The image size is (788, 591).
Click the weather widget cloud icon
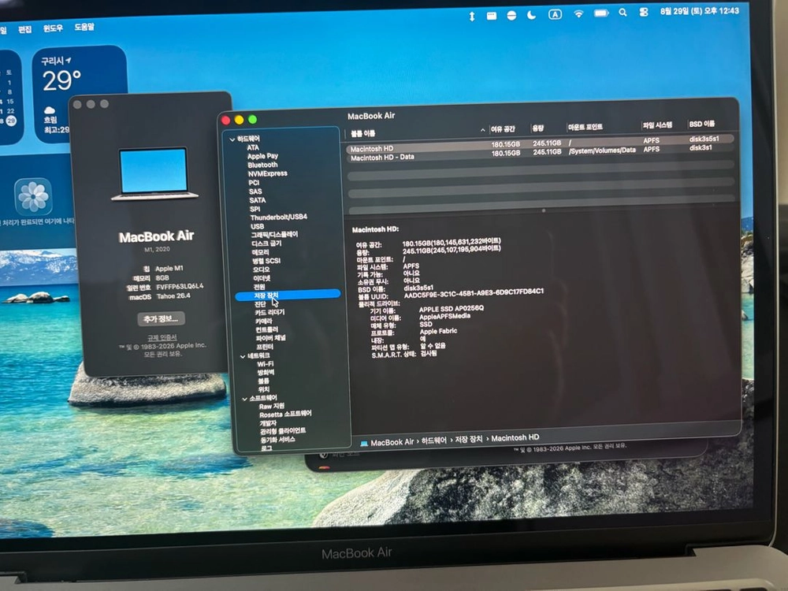pyautogui.click(x=49, y=110)
